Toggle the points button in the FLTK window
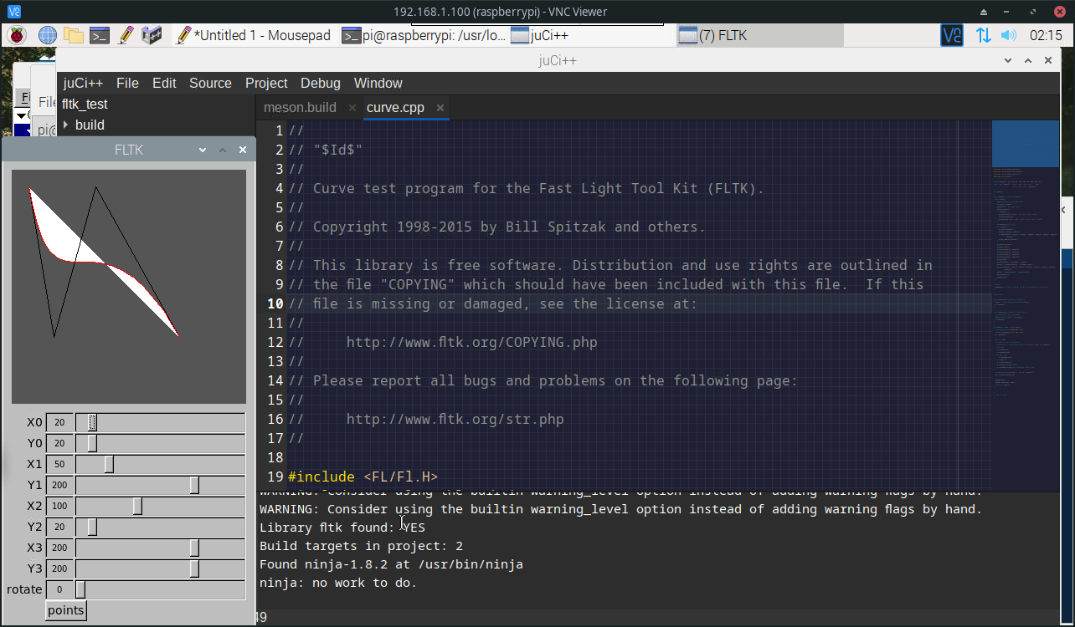The height and width of the screenshot is (627, 1075). (66, 610)
